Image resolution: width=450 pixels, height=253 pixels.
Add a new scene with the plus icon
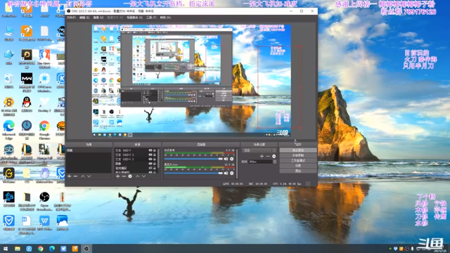pos(69,176)
